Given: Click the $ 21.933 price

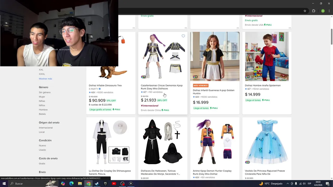Looking at the screenshot, I should tap(149, 100).
